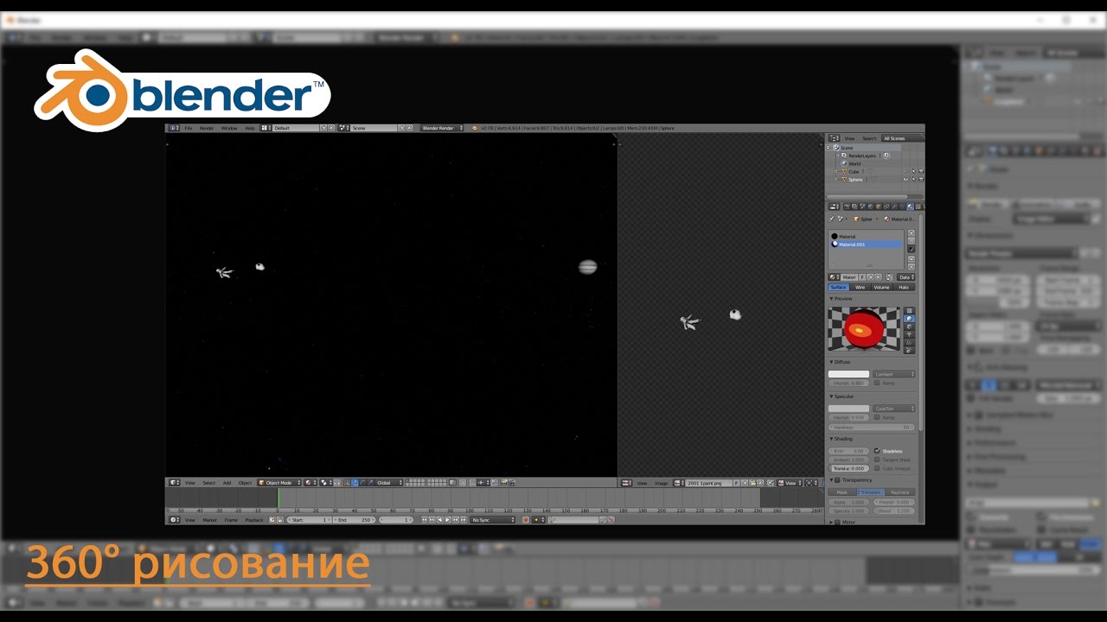Set preview to flat plane shape

(909, 311)
